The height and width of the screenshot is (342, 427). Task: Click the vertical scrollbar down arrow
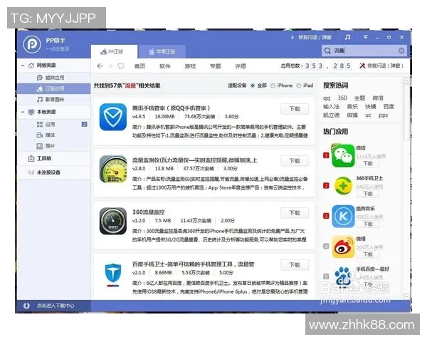pos(406,296)
